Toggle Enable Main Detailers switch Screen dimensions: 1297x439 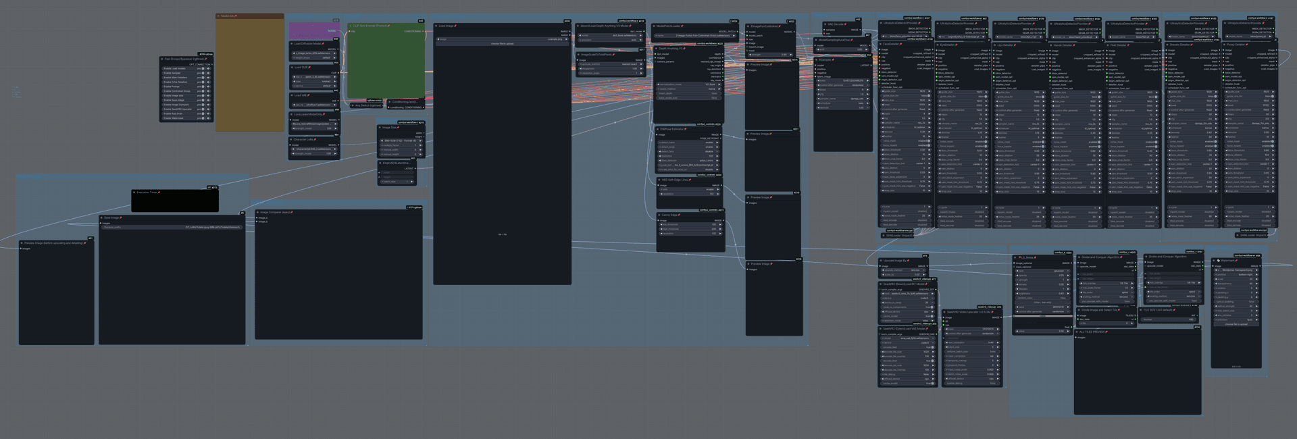pyautogui.click(x=202, y=78)
